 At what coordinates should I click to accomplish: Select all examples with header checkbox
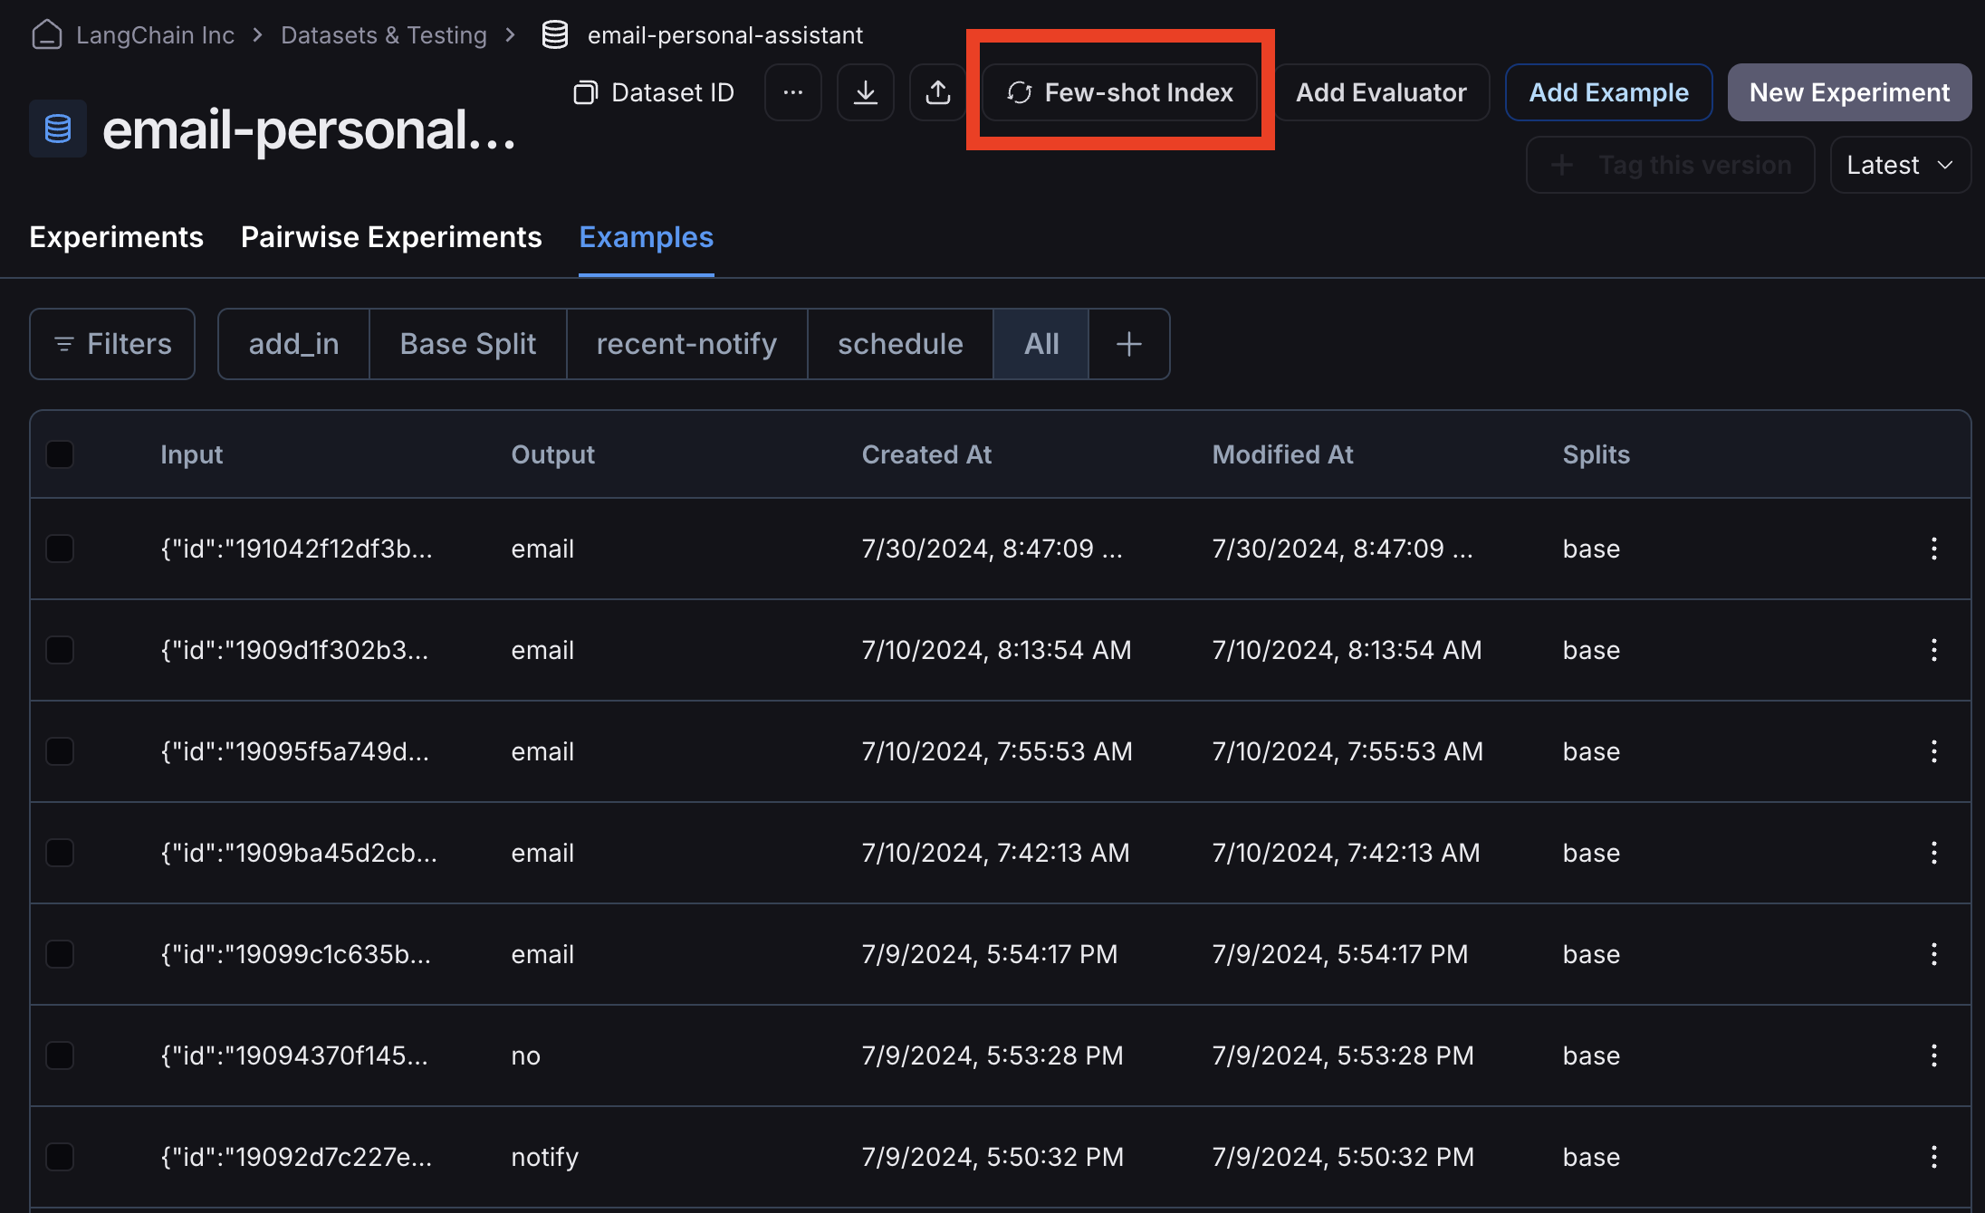click(x=60, y=454)
